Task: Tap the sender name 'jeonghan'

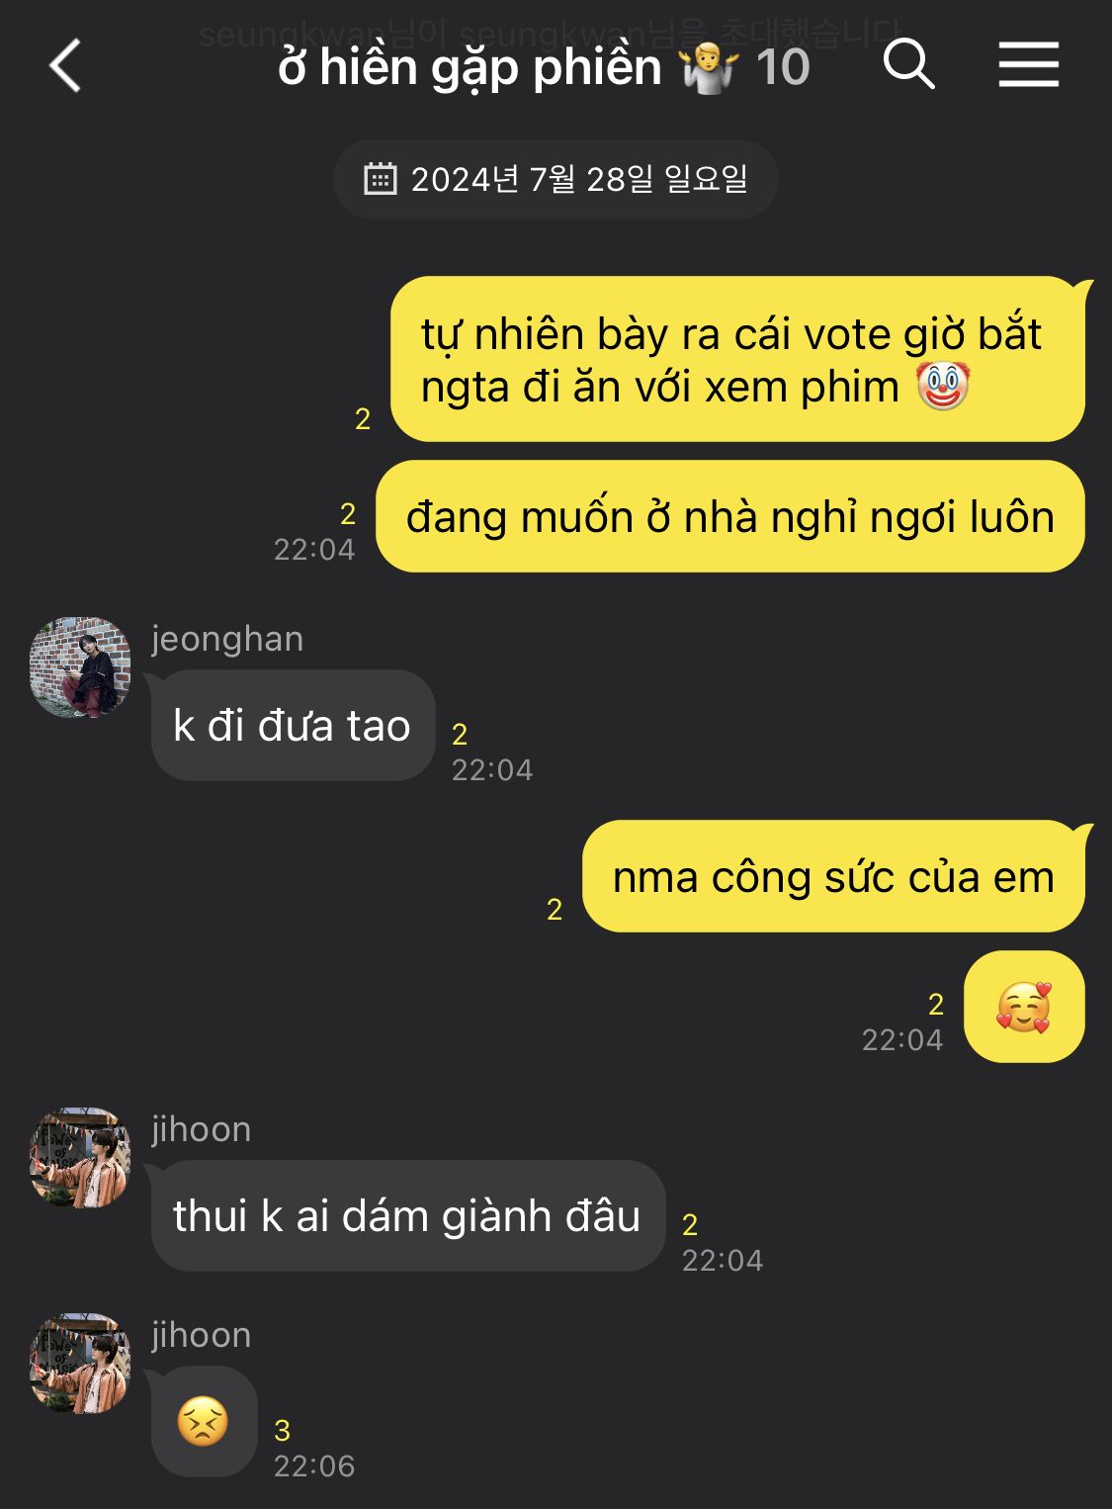Action: pyautogui.click(x=227, y=639)
